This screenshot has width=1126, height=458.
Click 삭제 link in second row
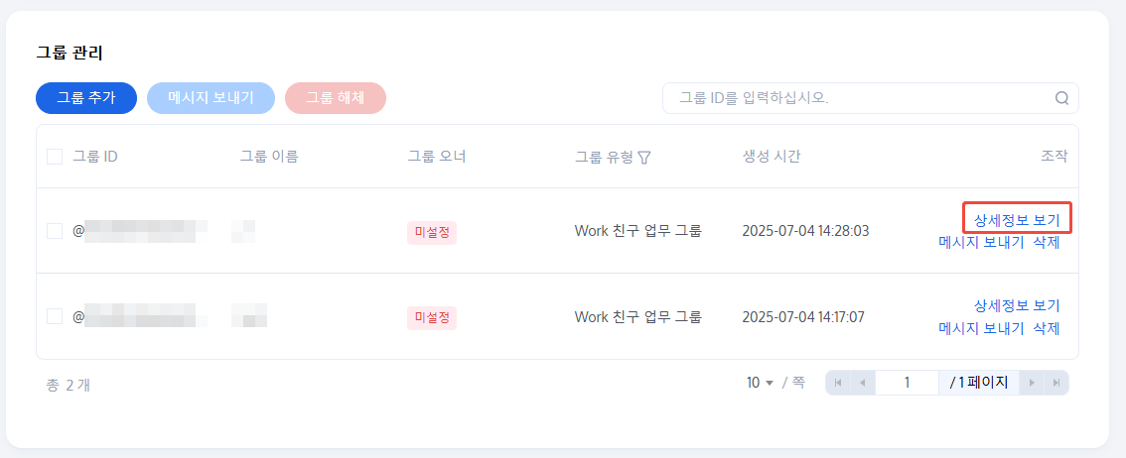pyautogui.click(x=1047, y=328)
